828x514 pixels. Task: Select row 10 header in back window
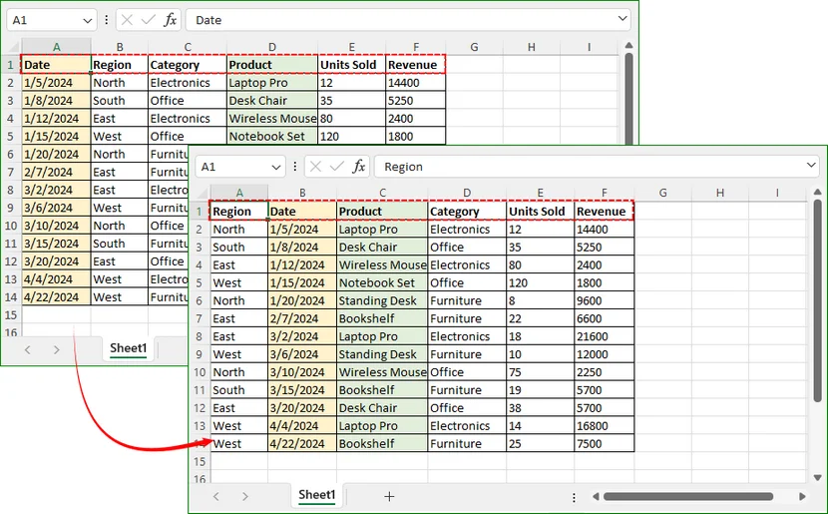11,226
